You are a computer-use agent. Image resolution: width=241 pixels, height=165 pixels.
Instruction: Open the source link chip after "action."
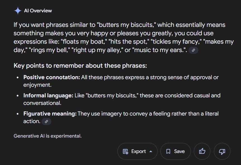[46, 122]
